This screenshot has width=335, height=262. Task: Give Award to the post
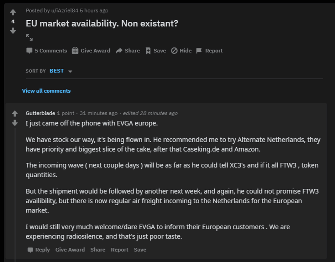[x=91, y=51]
